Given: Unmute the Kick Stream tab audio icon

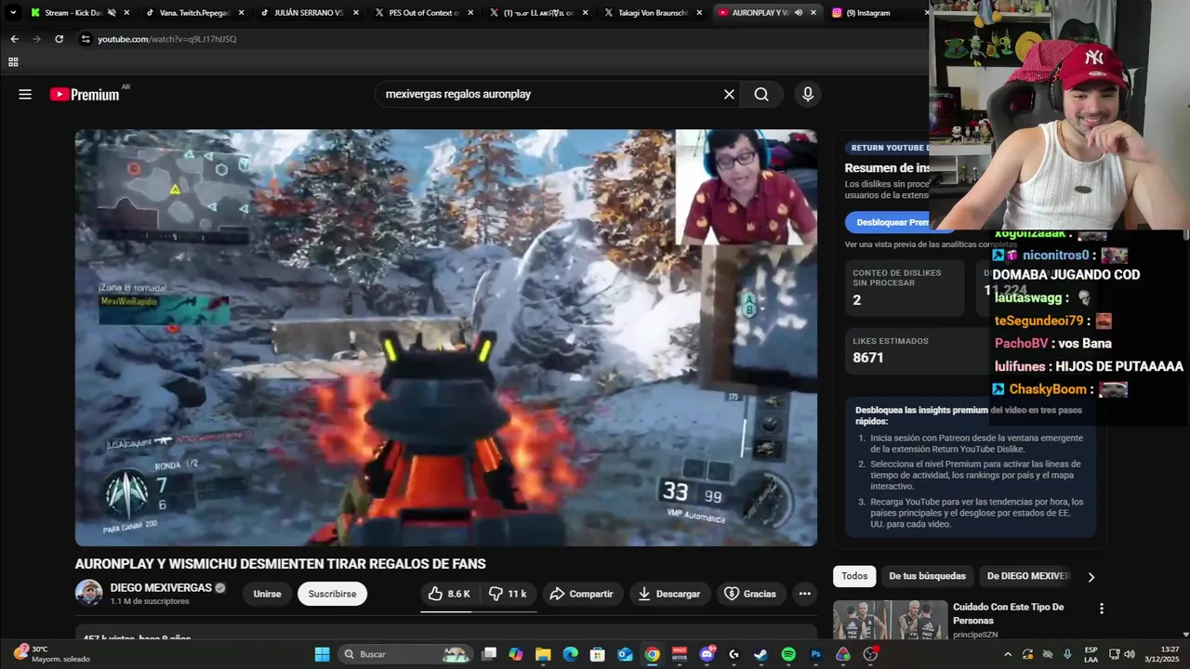Looking at the screenshot, I should click(x=112, y=13).
